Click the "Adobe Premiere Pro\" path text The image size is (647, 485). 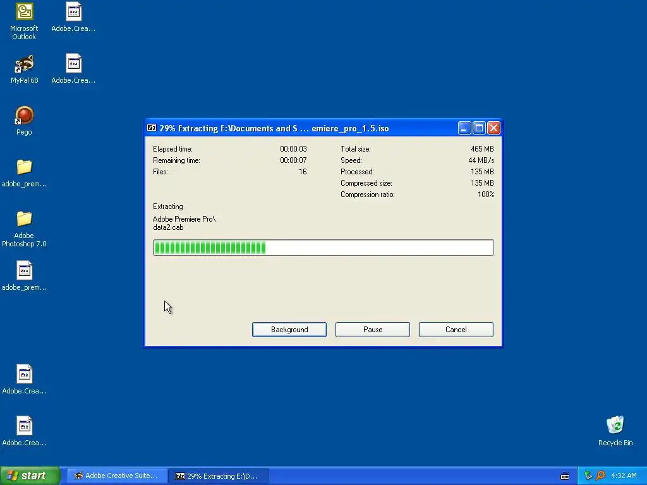184,219
